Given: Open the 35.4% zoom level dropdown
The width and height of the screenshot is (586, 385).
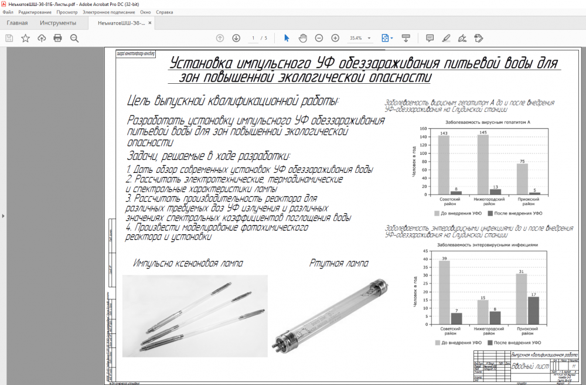Looking at the screenshot, I should click(360, 38).
